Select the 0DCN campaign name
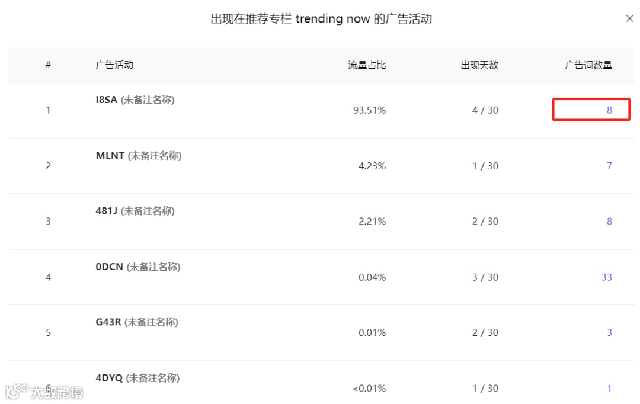This screenshot has width=640, height=404. click(x=109, y=267)
